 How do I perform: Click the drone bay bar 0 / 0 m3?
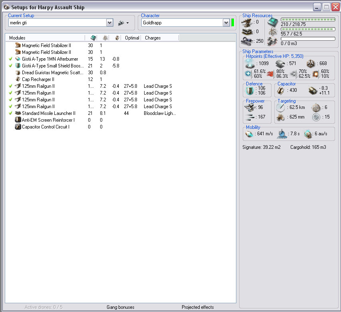308,39
